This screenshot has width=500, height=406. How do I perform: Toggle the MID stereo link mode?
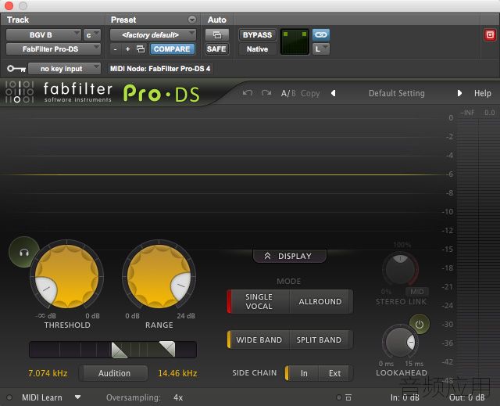tap(416, 292)
